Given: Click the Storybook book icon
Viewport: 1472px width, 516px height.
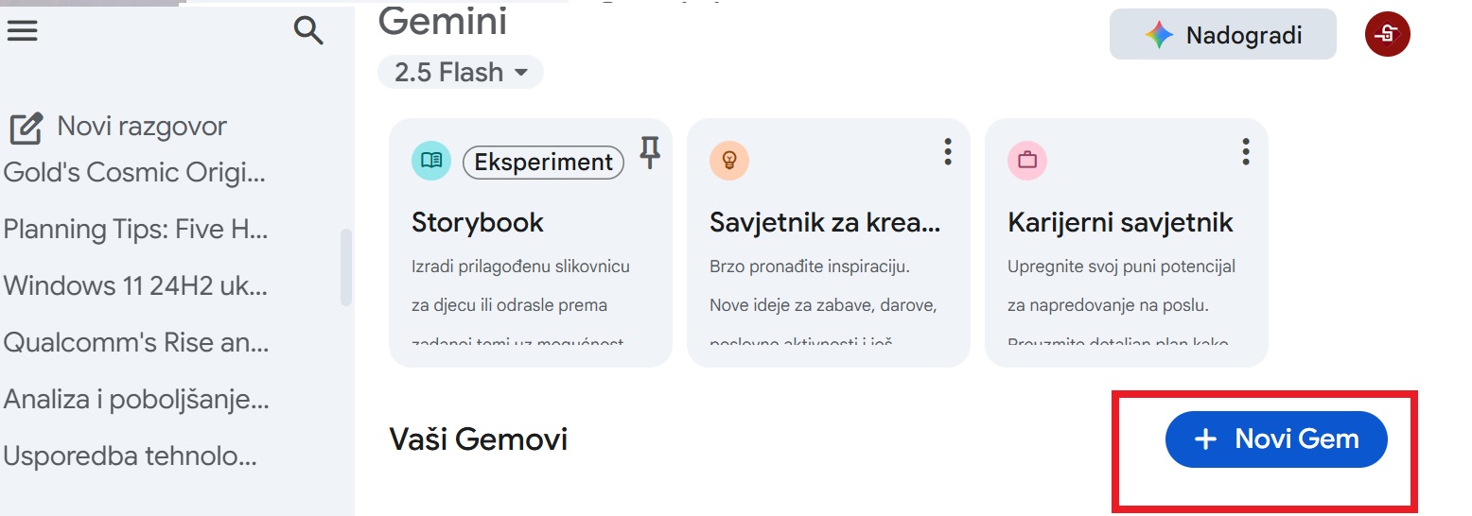Looking at the screenshot, I should tap(431, 161).
